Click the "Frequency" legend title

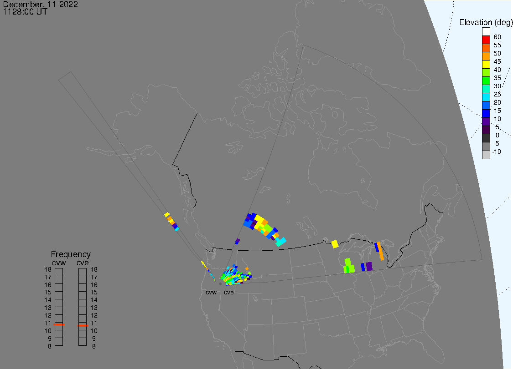[71, 255]
